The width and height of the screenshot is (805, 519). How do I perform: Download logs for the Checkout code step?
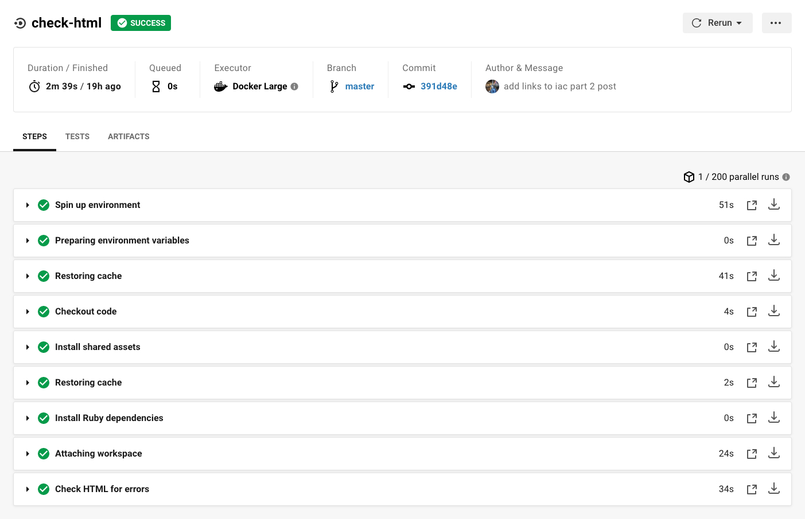coord(774,311)
